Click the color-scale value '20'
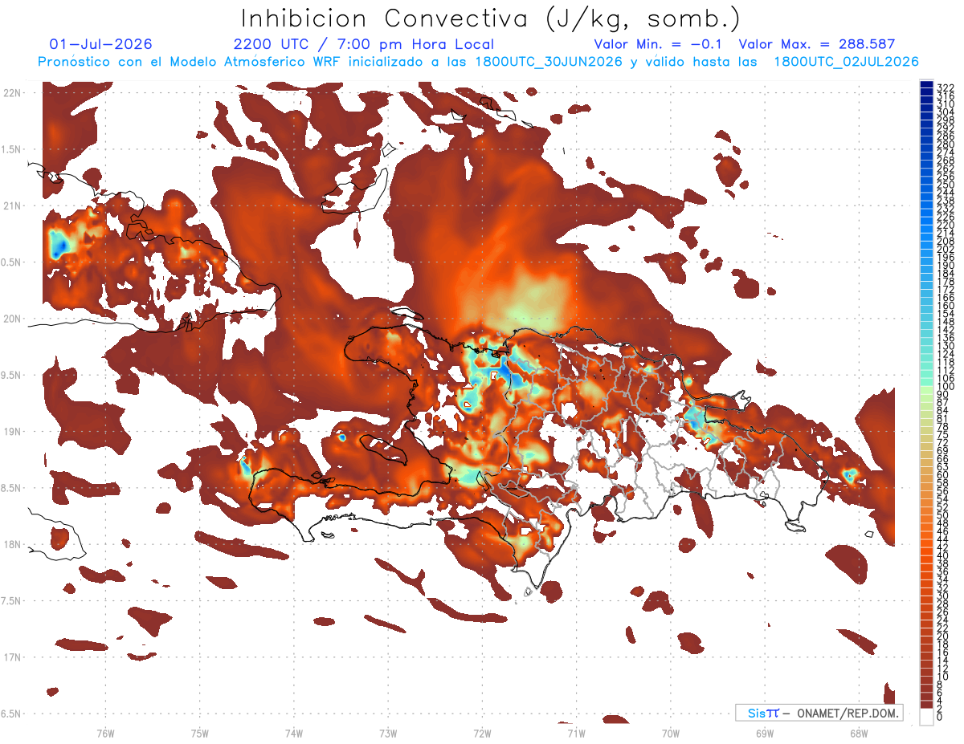The height and width of the screenshot is (744, 964). tap(943, 636)
